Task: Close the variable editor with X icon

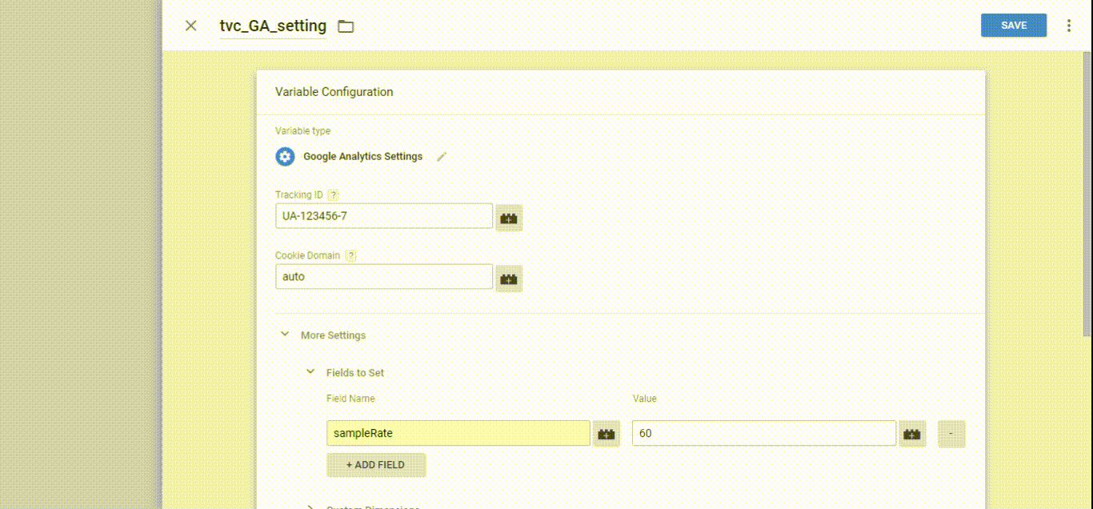Action: tap(190, 26)
